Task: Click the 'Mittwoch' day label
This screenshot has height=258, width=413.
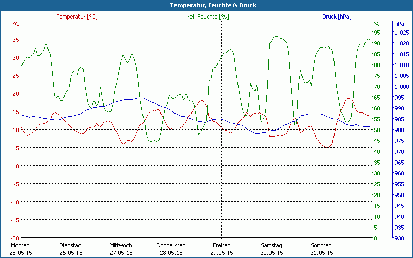Action: pyautogui.click(x=121, y=245)
